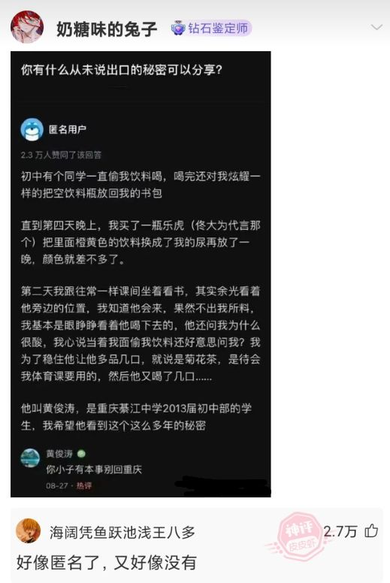The height and width of the screenshot is (583, 390).
Task: Tap the 08-27 reply date
Action: coord(57,485)
